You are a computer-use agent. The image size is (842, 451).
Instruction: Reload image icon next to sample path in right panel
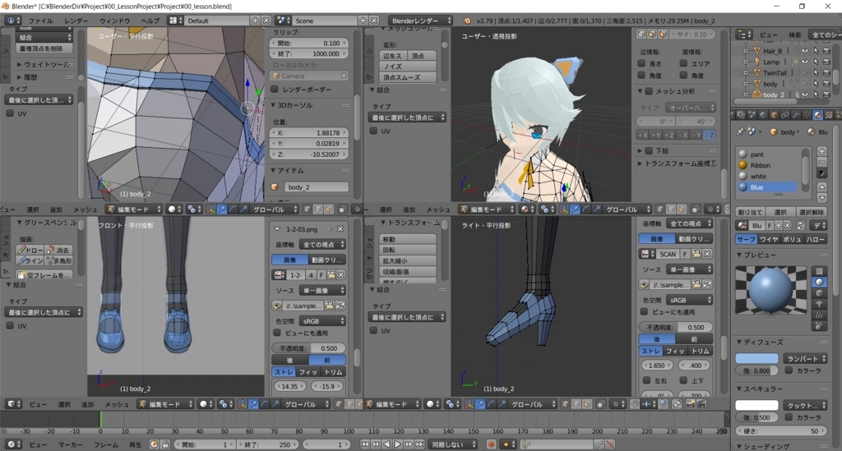(x=707, y=285)
